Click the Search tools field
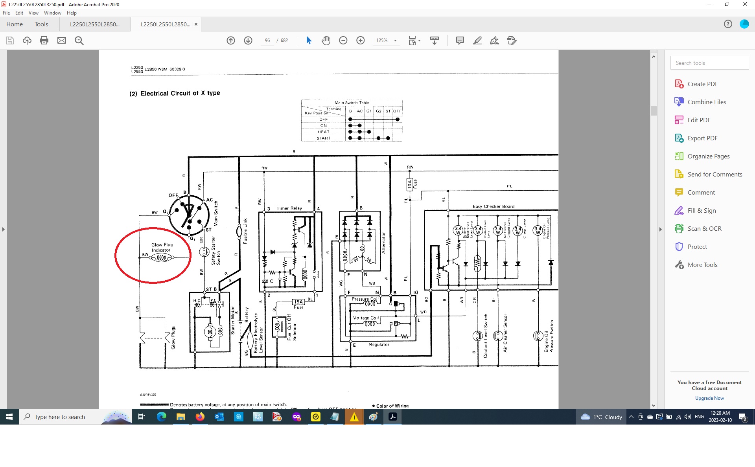 [x=709, y=63]
